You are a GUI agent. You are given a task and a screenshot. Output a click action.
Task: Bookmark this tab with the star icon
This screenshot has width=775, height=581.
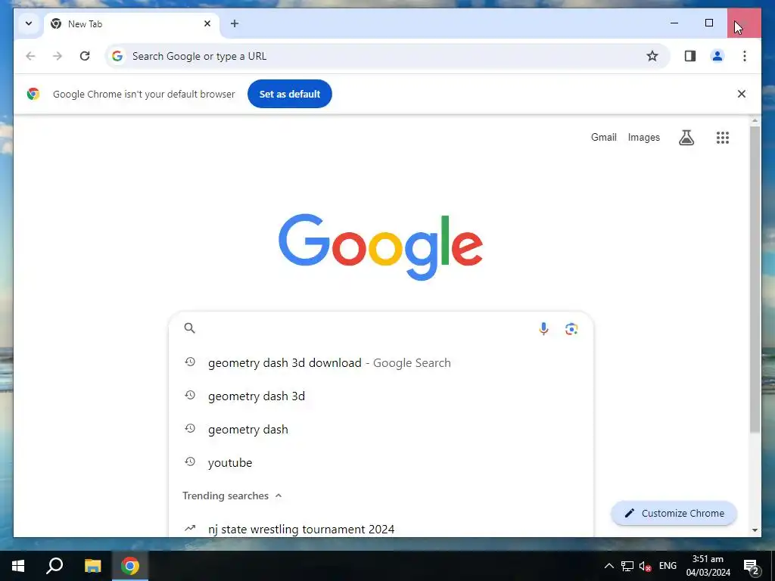(652, 56)
